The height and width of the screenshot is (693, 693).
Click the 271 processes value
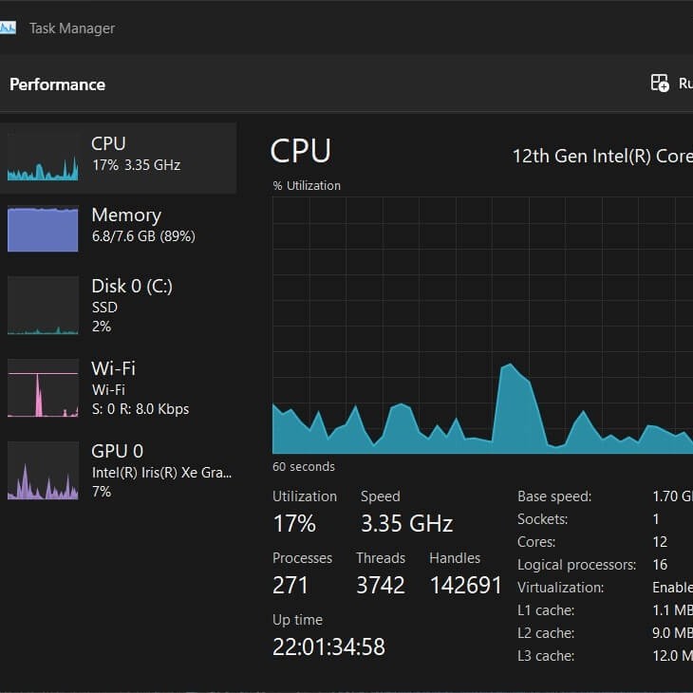point(290,585)
